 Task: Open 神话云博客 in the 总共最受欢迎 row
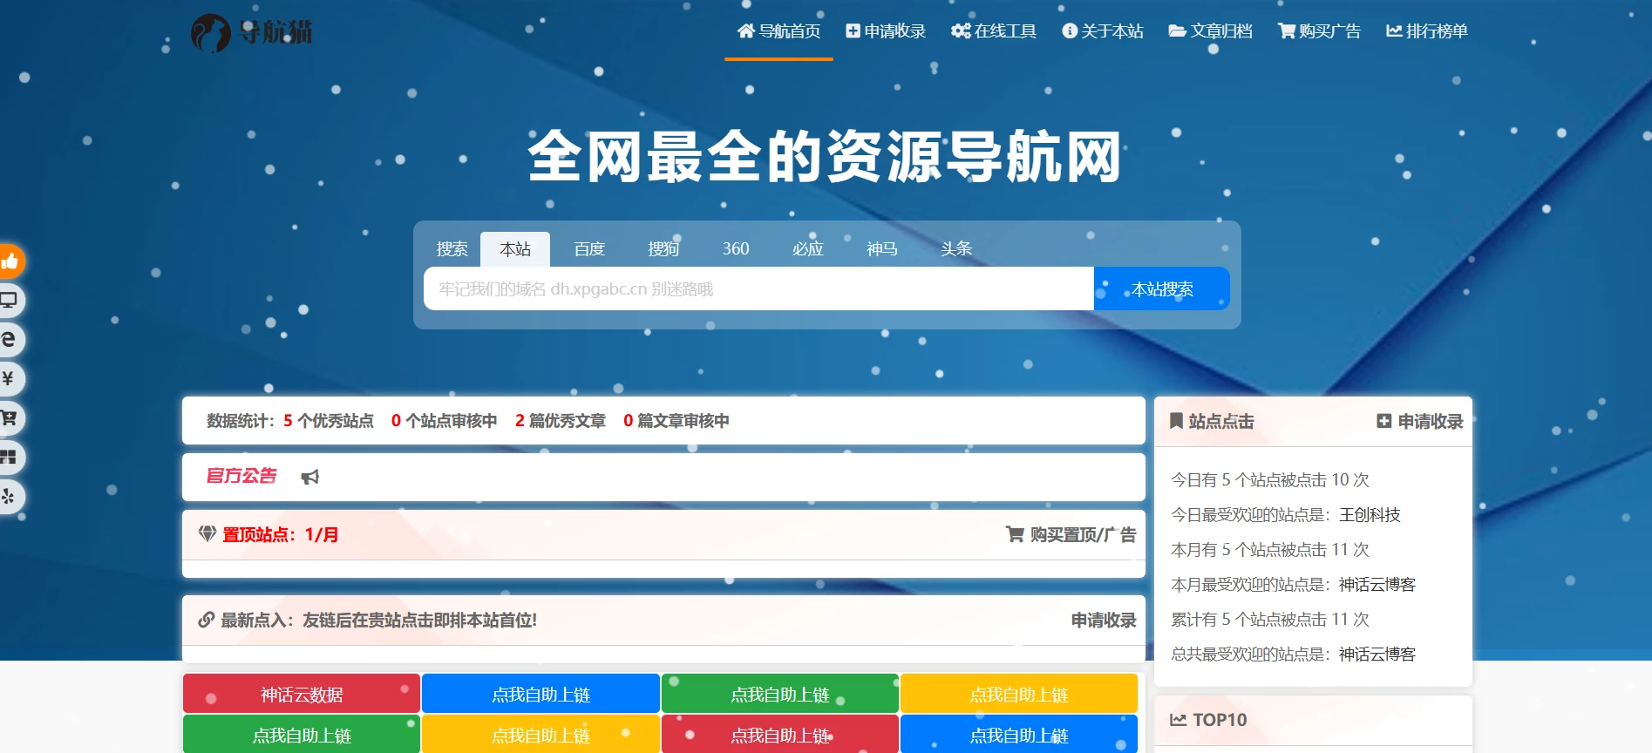tap(1377, 655)
